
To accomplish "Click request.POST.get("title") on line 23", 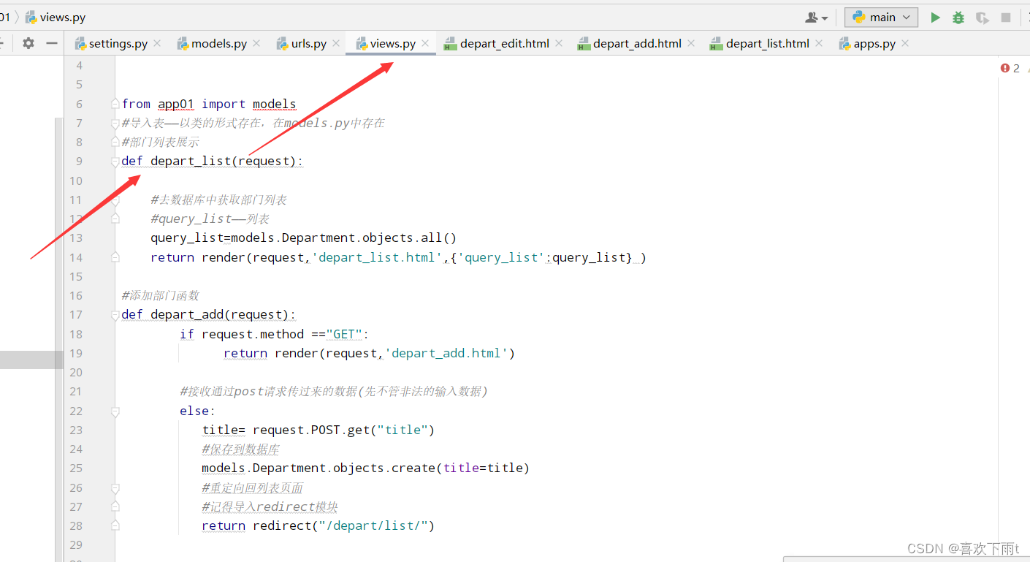I will pyautogui.click(x=343, y=430).
